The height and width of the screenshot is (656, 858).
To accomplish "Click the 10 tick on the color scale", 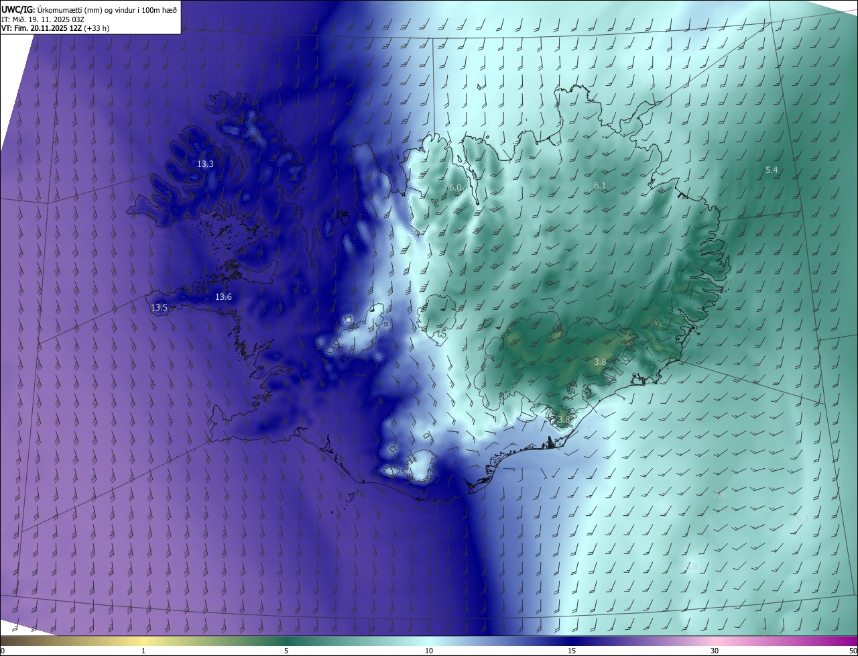I will pyautogui.click(x=429, y=651).
